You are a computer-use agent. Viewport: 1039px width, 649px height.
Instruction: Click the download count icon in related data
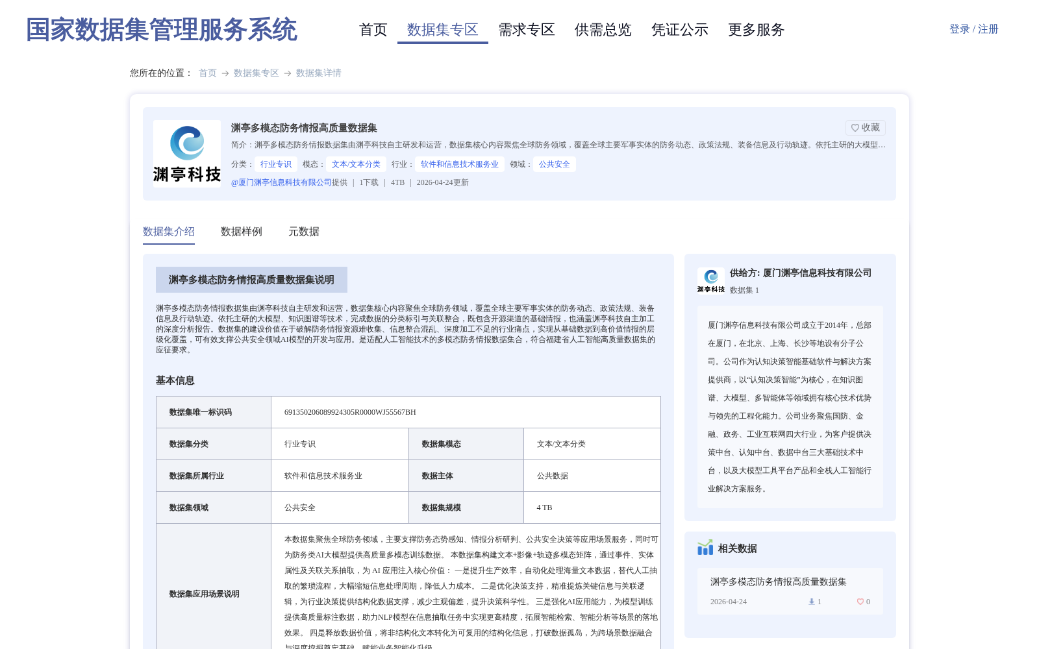(x=812, y=602)
